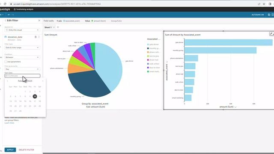
Task: Close the Edit filter panel
Action: pos(39,21)
